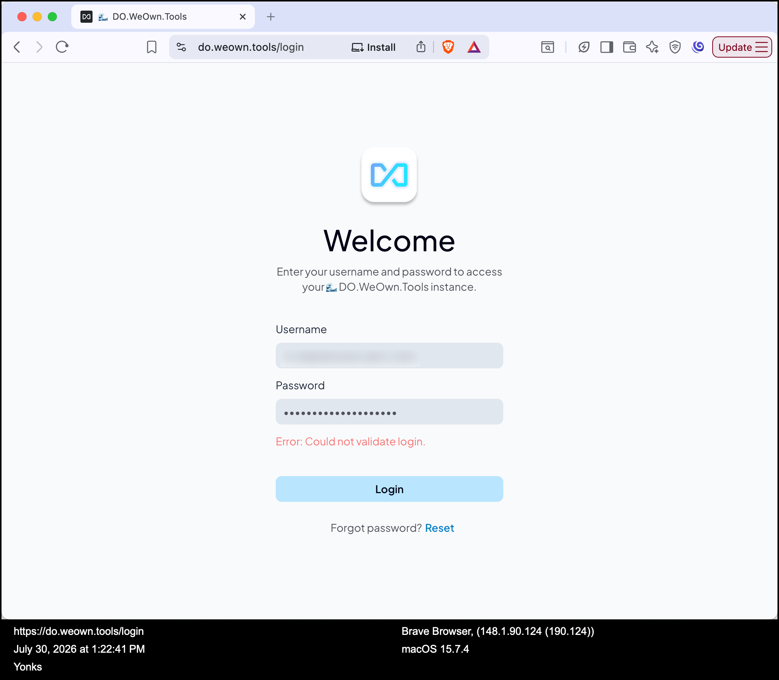
Task: Click the Password input field
Action: click(x=389, y=412)
